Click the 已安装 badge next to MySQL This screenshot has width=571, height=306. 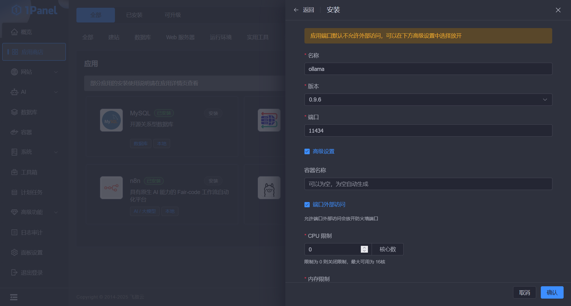164,113
